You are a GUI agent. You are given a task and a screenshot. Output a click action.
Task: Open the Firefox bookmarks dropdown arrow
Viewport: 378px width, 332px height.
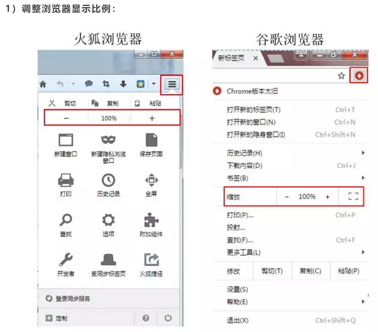click(154, 84)
